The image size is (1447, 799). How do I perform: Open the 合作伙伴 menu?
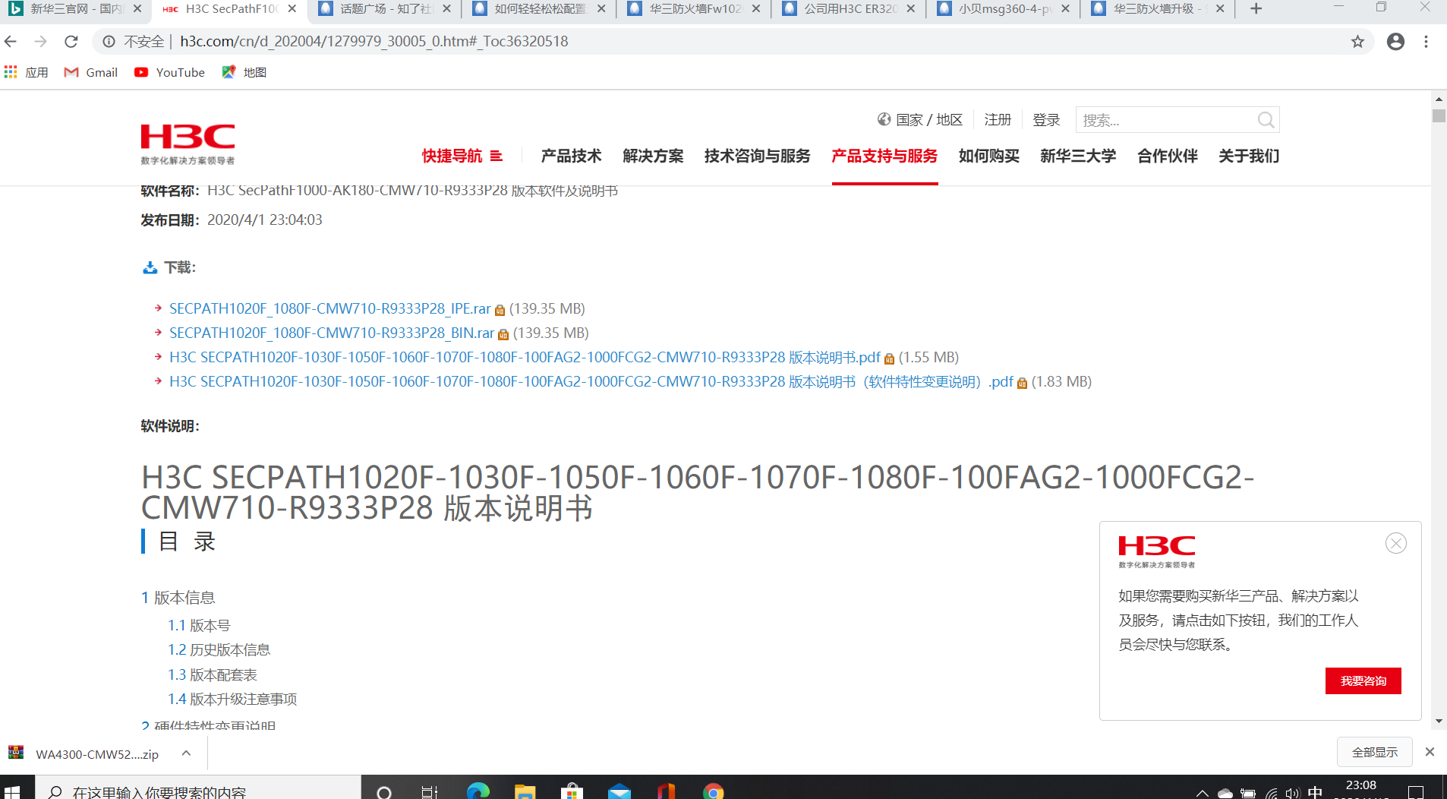click(x=1167, y=156)
